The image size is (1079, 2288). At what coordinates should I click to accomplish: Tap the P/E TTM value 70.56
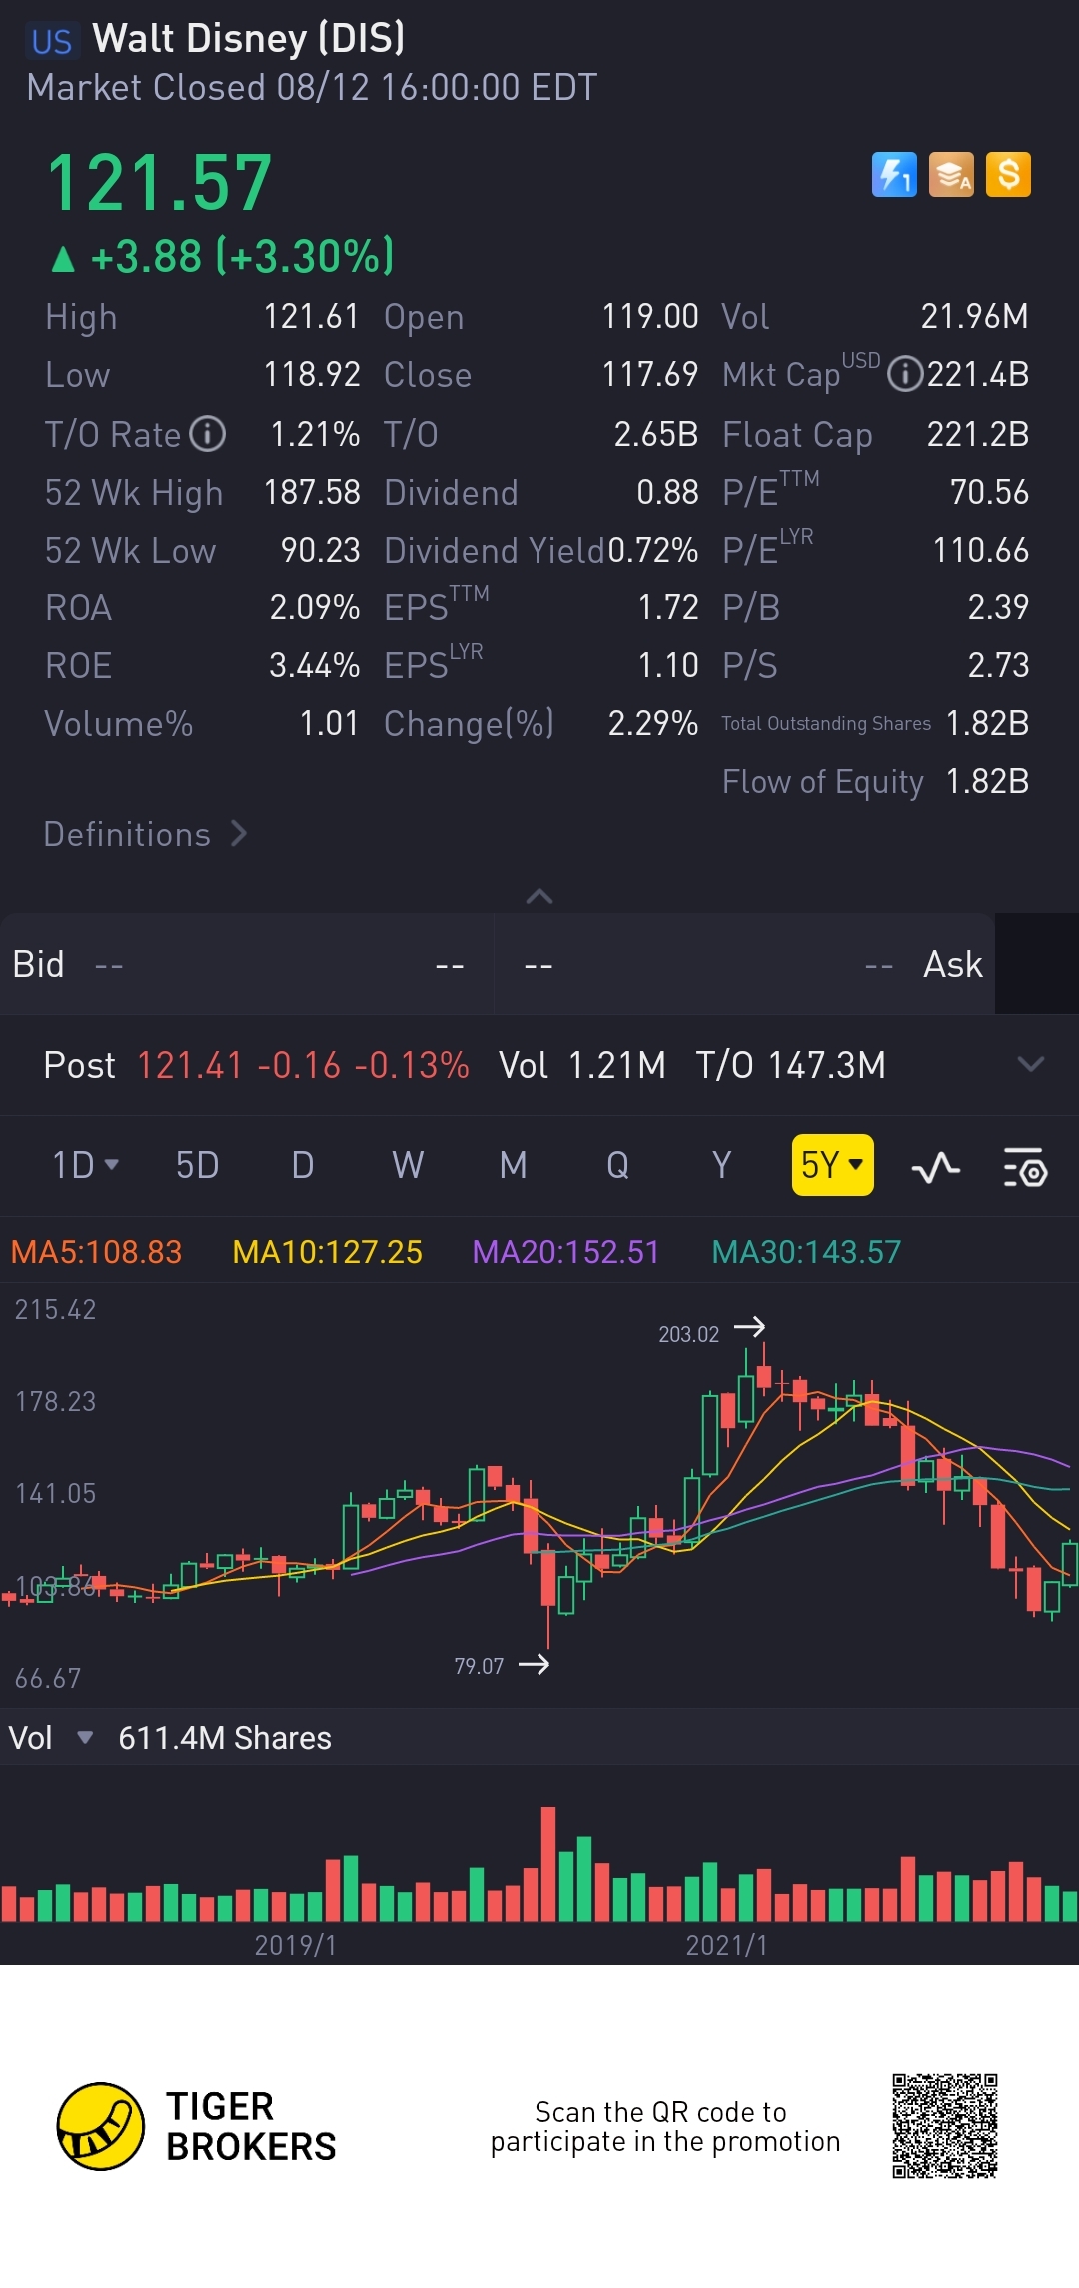tap(989, 492)
